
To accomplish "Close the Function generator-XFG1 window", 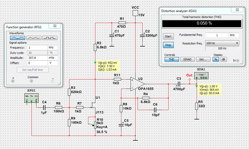I will [55, 26].
